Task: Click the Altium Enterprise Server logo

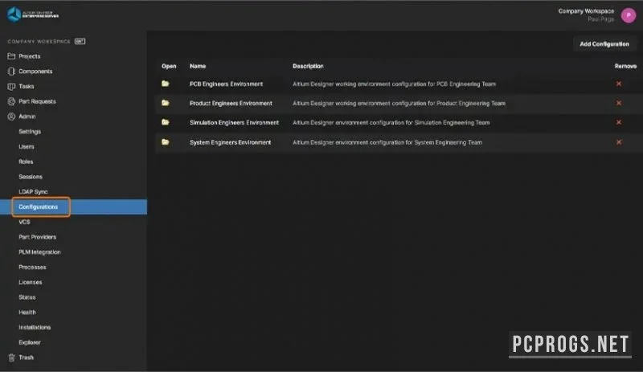Action: point(33,14)
